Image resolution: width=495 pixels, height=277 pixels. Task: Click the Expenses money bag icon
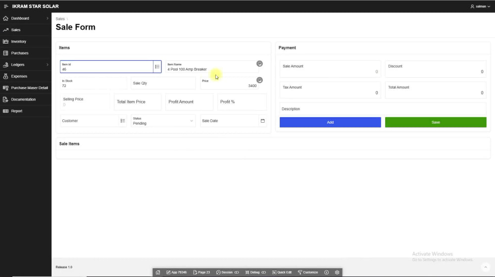tap(5, 76)
